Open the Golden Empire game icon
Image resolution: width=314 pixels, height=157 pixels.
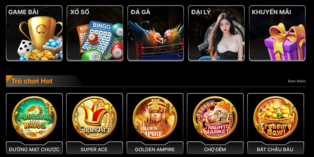tap(155, 118)
